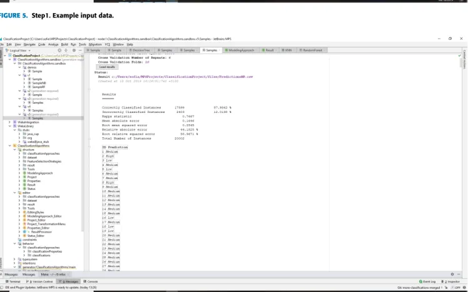Screen dimensions: 468x292
Task: Collapse the structure aspect
Action: pyautogui.click(x=14, y=150)
